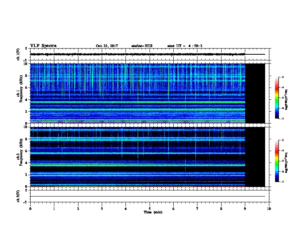
Task: Click the "8" tick on the ch.2 frequency axis
Action: point(27,139)
